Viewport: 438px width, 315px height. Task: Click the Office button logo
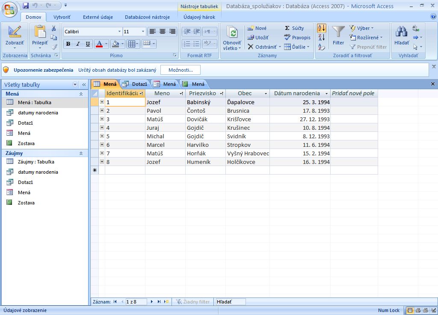(9, 9)
